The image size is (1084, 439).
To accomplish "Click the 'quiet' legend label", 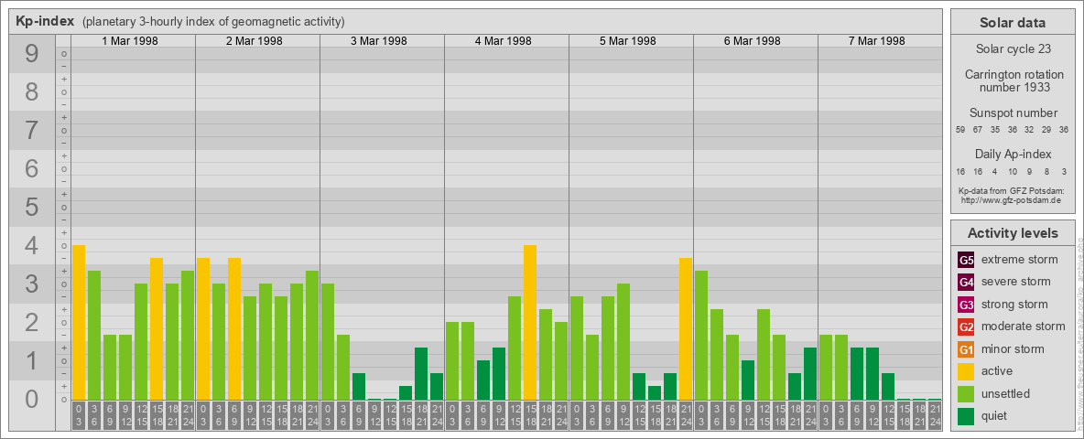I will pyautogui.click(x=996, y=415).
